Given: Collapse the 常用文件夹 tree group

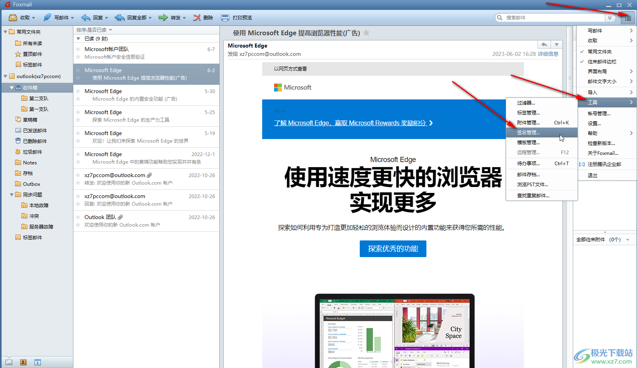Looking at the screenshot, I should [5, 32].
